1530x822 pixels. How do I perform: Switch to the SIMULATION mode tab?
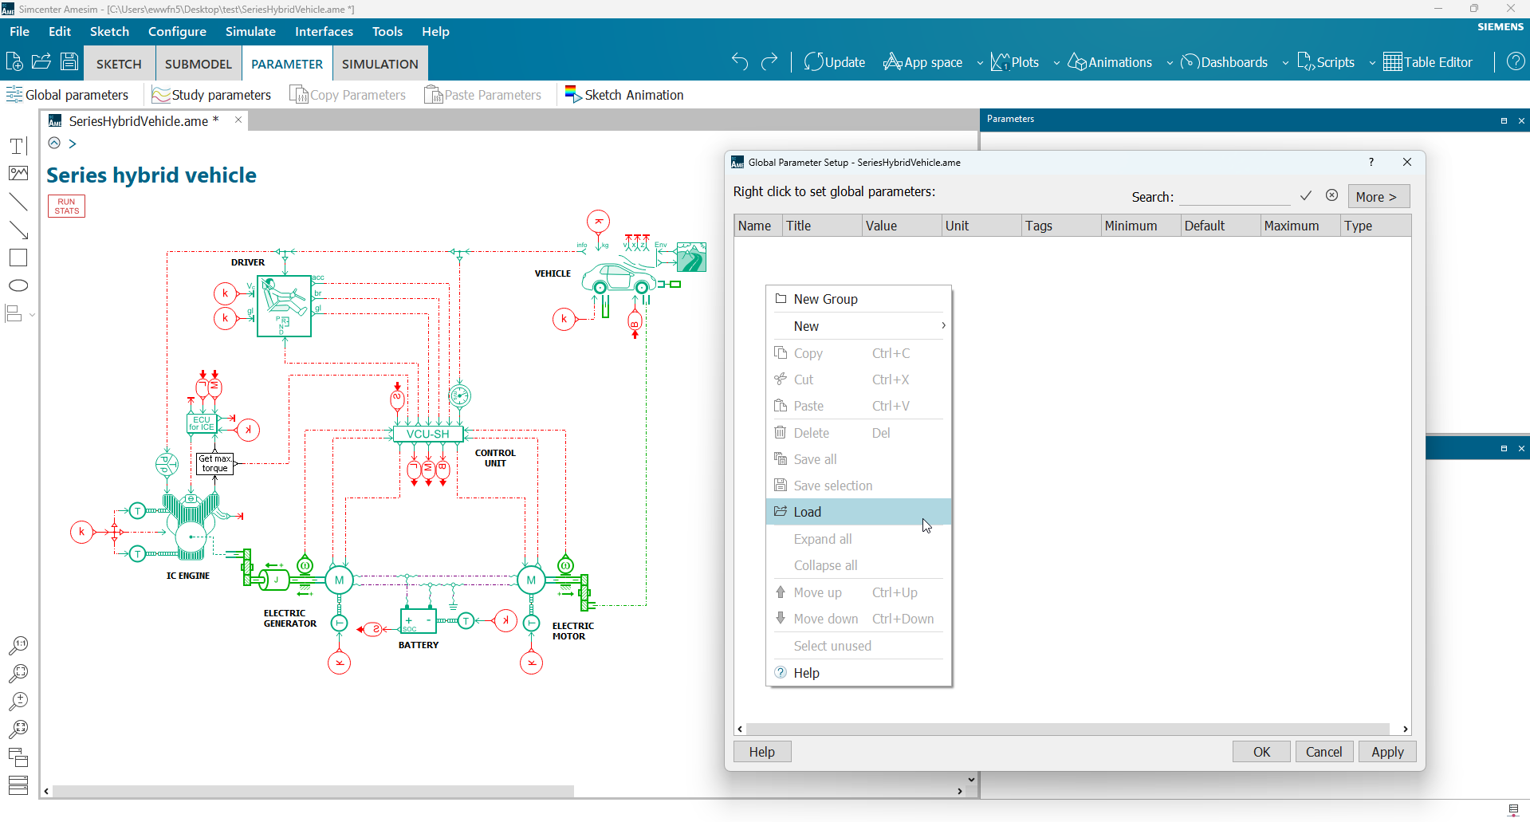coord(380,64)
